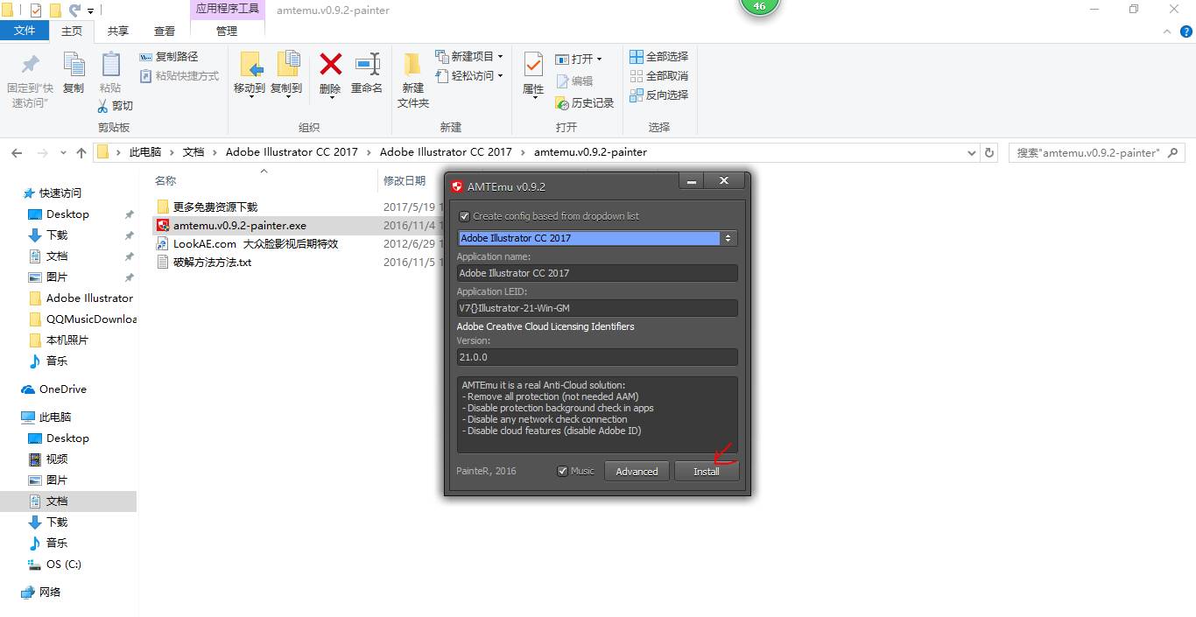Screen dimensions: 1196x617
Task: Sort by the 修改日期 column header
Action: click(405, 181)
